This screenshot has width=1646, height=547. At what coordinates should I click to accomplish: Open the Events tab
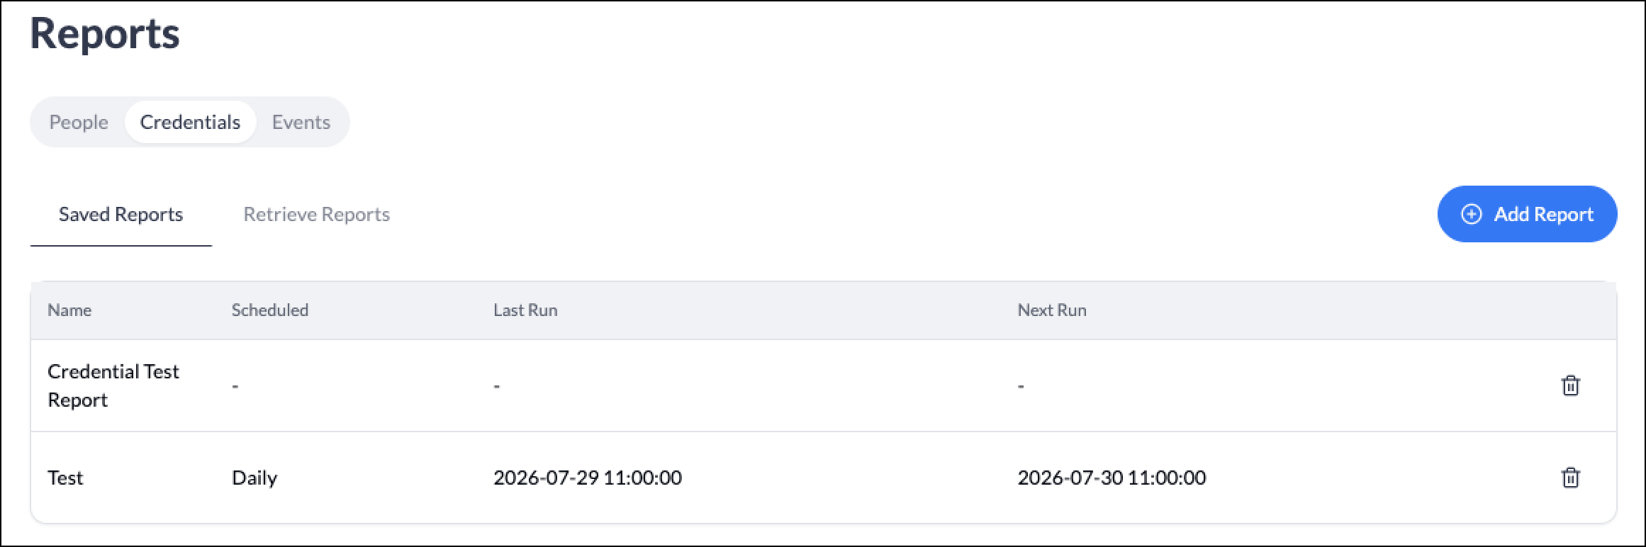pyautogui.click(x=301, y=122)
